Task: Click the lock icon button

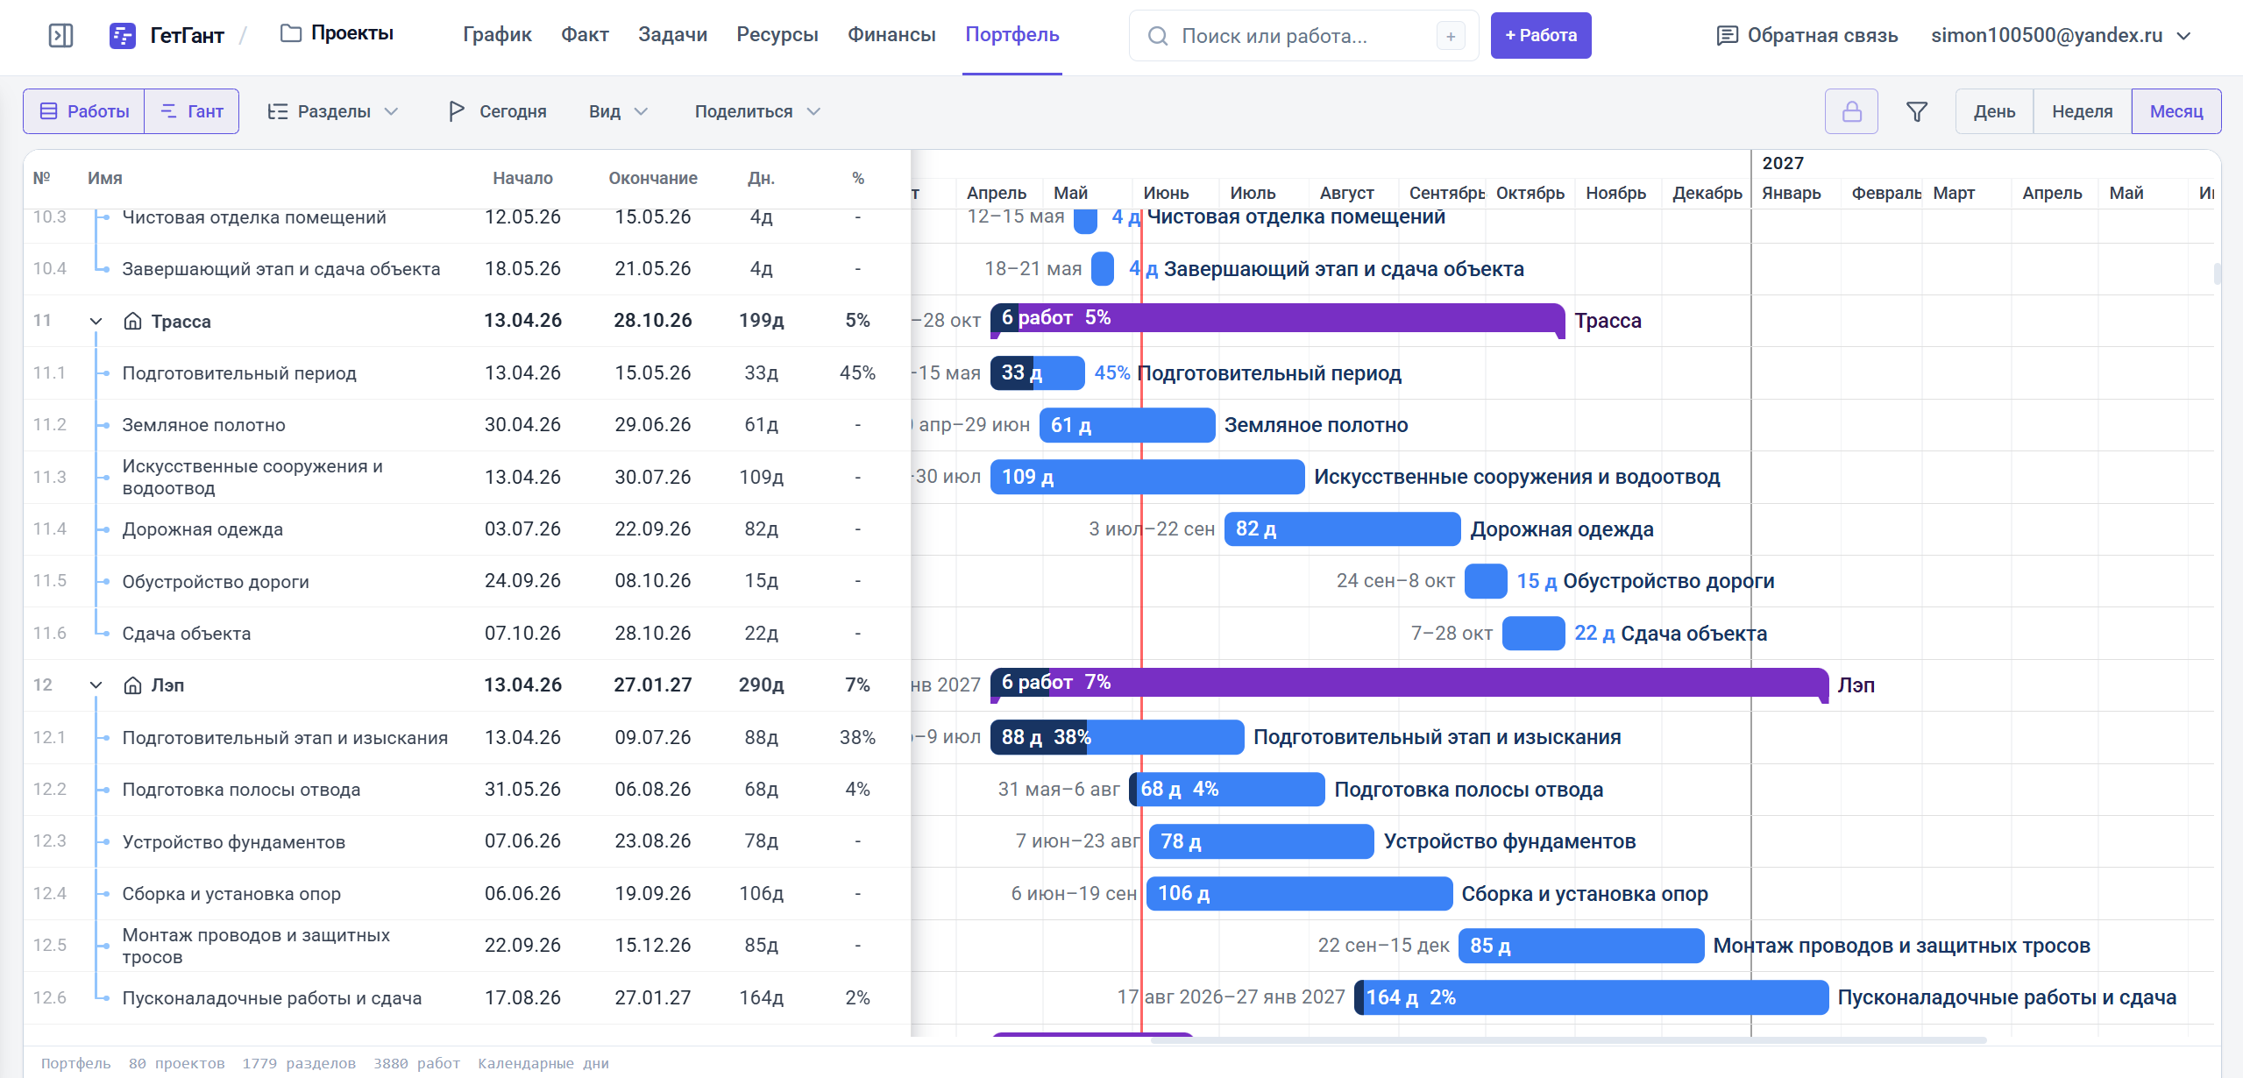Action: 1851,111
